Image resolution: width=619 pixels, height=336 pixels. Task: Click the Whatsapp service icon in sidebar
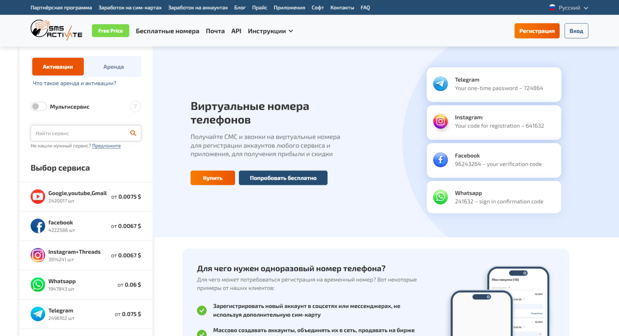(37, 284)
